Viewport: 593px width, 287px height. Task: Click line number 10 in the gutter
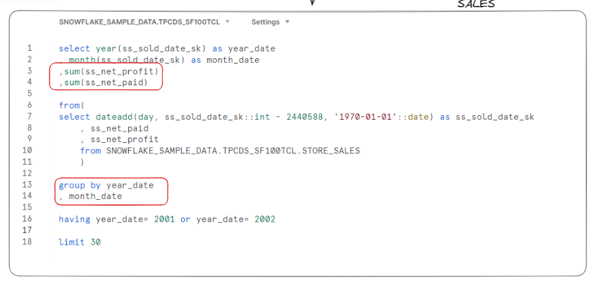(27, 151)
